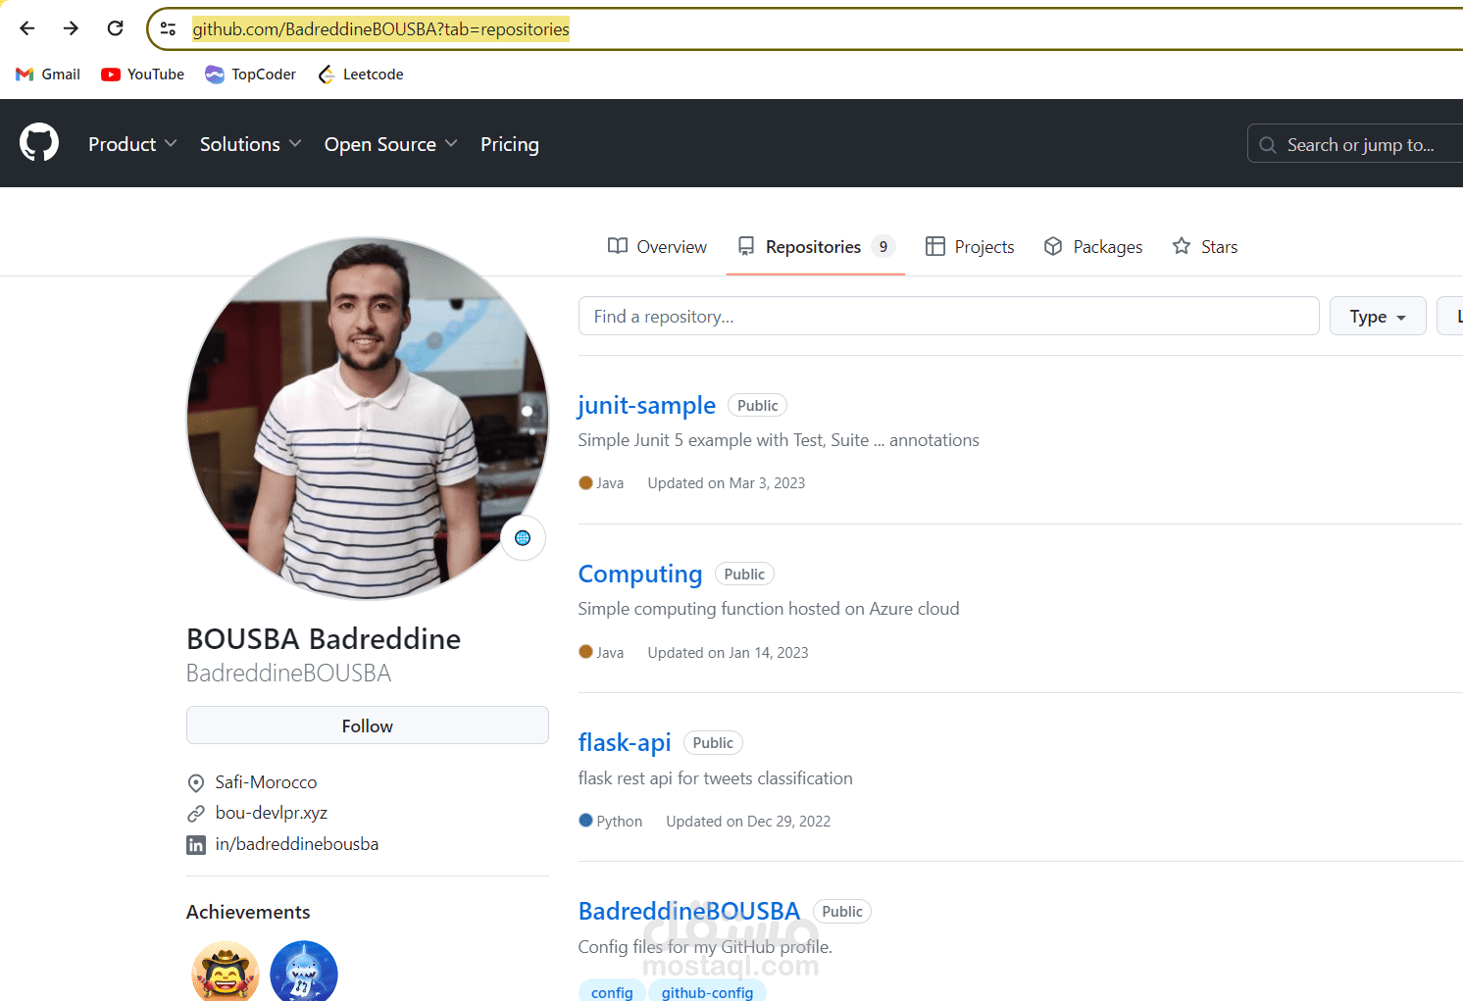View the blue shark achievement badge
The width and height of the screenshot is (1463, 1001).
(x=304, y=972)
